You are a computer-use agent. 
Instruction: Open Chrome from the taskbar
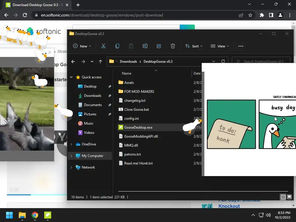tap(35, 215)
